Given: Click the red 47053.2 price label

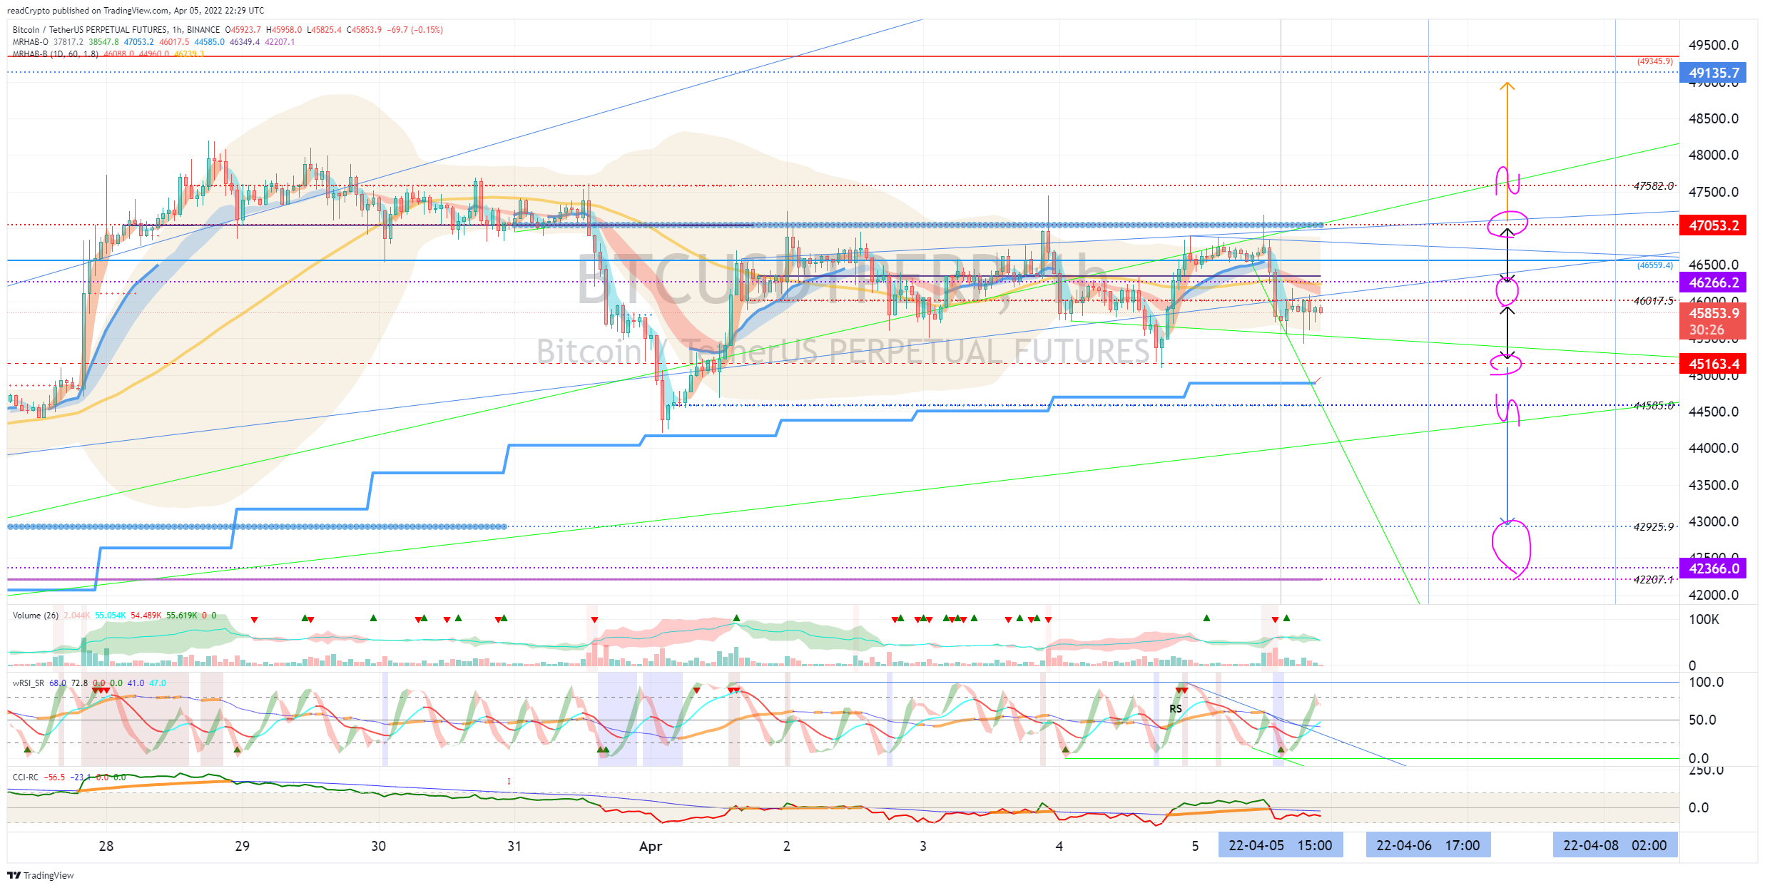Looking at the screenshot, I should pyautogui.click(x=1713, y=225).
